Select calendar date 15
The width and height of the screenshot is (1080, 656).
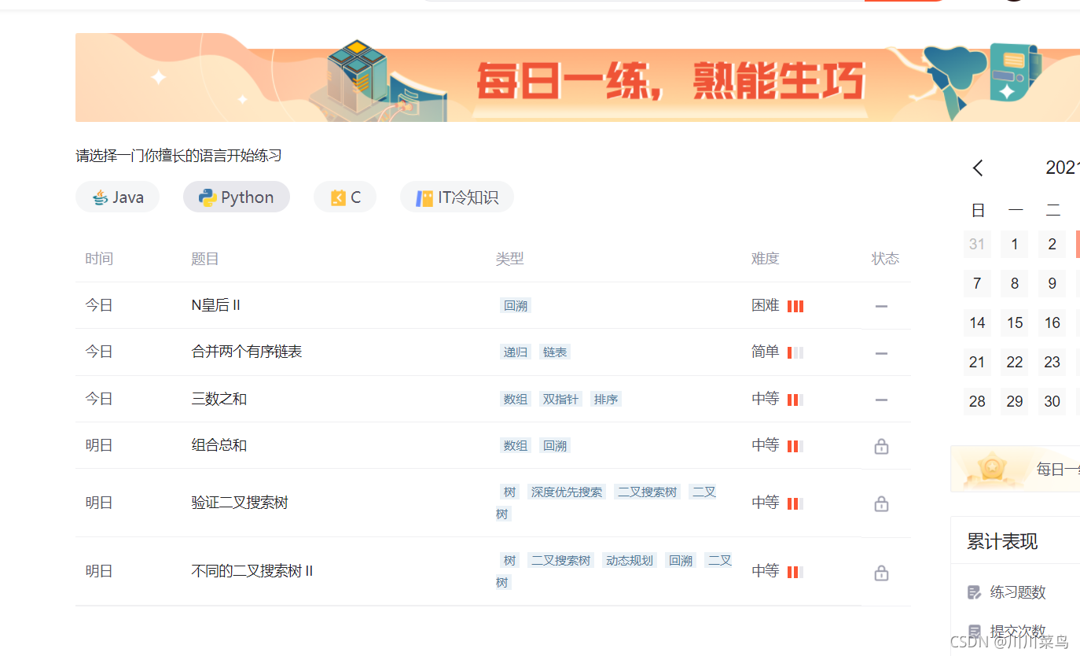[x=1015, y=322]
